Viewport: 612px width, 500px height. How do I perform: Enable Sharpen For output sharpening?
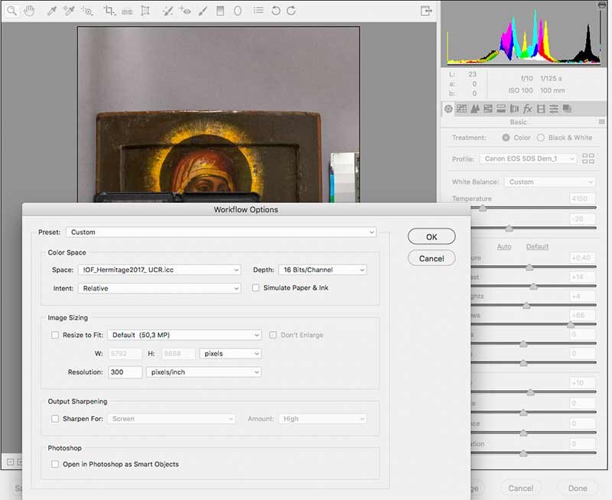pyautogui.click(x=54, y=419)
